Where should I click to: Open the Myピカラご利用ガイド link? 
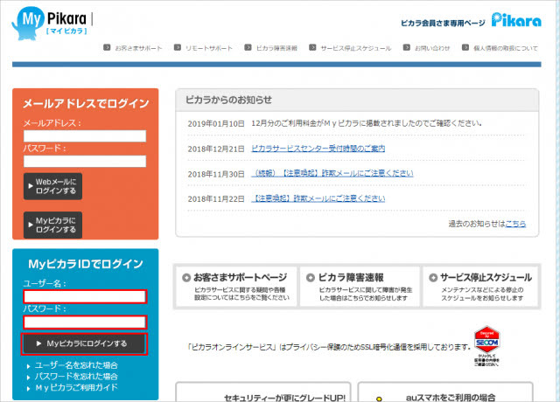[x=76, y=388]
